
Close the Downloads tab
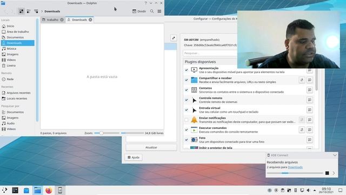(90, 19)
